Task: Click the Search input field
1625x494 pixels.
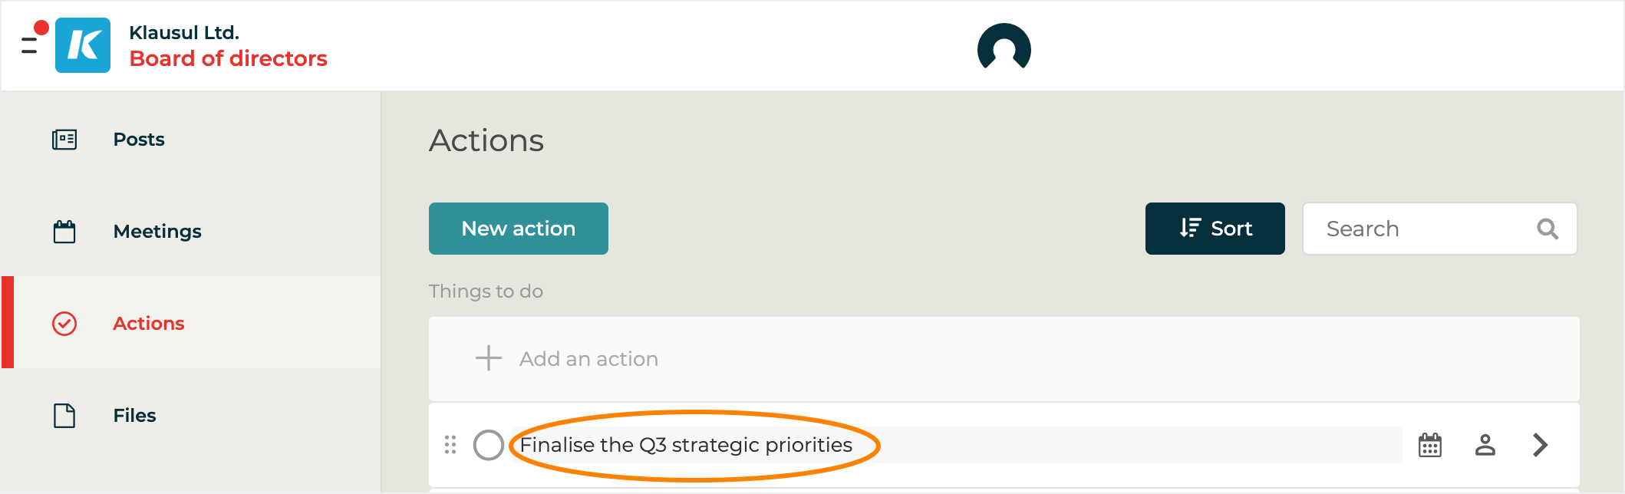Action: 1419,229
